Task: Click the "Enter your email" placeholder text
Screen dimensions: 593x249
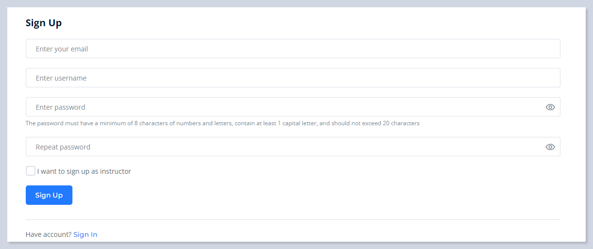Action: [x=62, y=49]
